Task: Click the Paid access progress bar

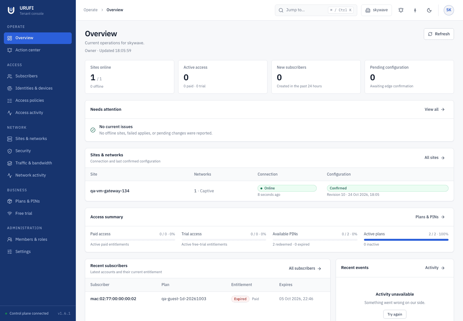Action: 133,240
